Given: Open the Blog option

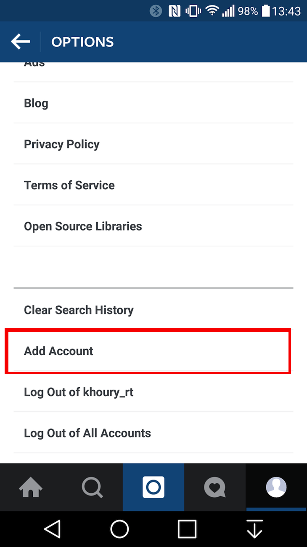Looking at the screenshot, I should click(x=36, y=103).
